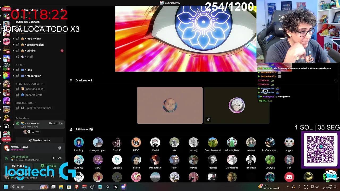The height and width of the screenshot is (191, 340).
Task: Collapse the RECUERDOS category
Action: coord(25,103)
